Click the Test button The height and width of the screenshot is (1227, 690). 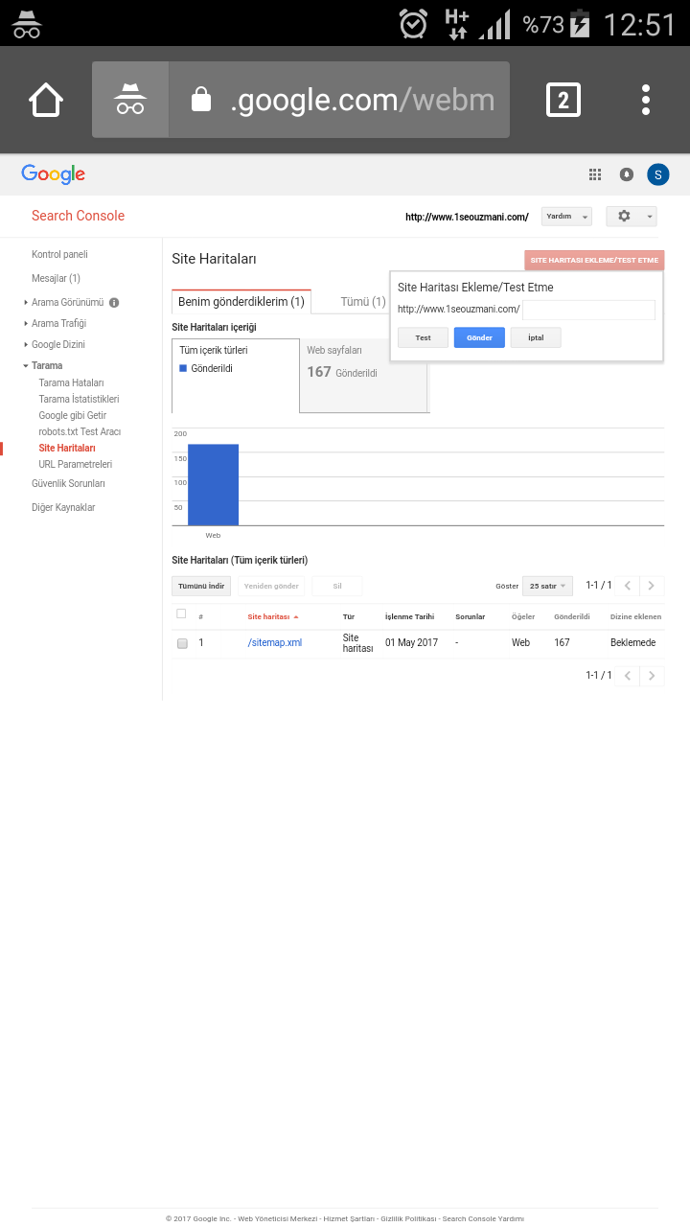click(423, 337)
